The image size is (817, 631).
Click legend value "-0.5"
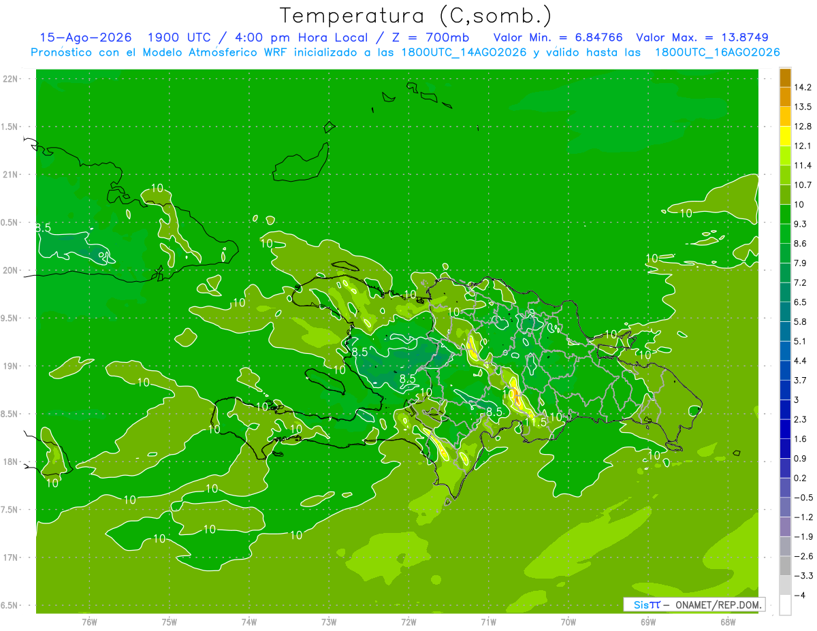803,498
